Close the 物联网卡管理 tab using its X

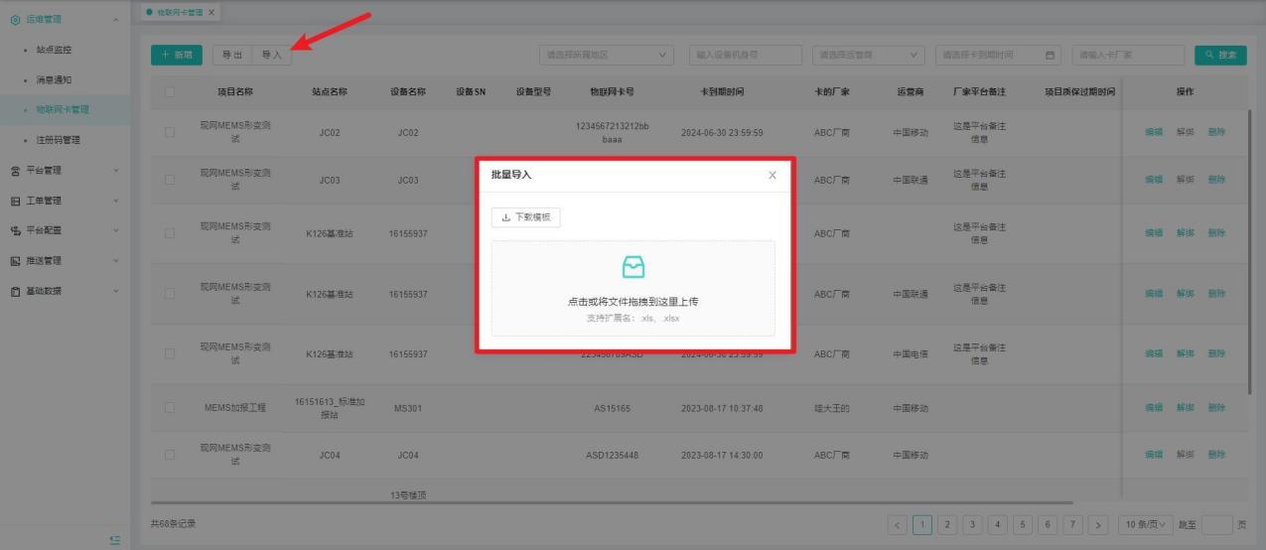[x=211, y=12]
